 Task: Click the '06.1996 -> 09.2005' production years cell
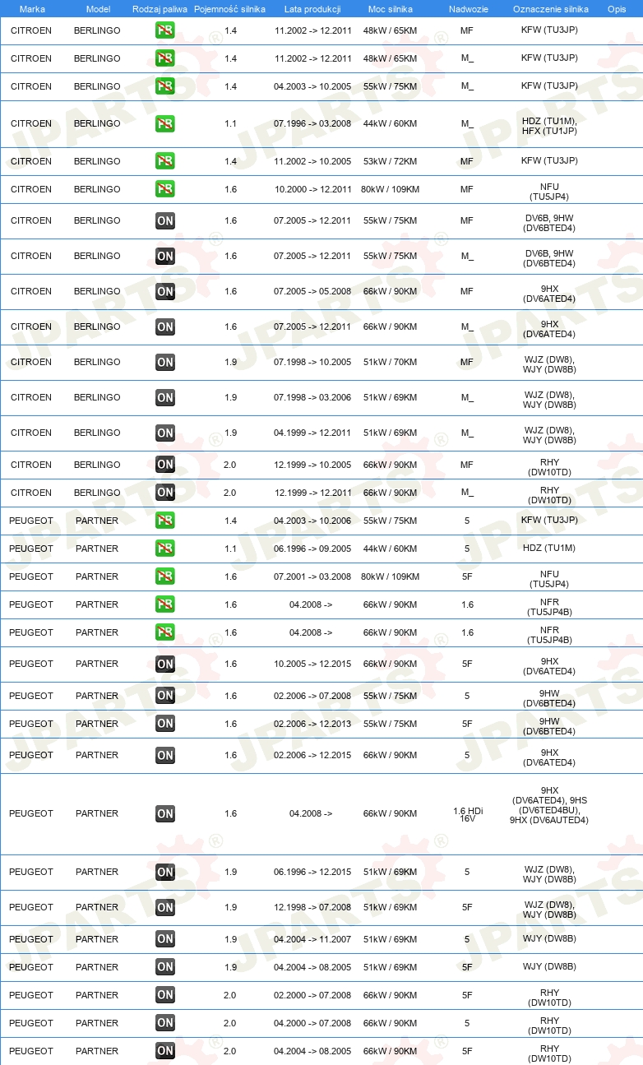pos(312,549)
